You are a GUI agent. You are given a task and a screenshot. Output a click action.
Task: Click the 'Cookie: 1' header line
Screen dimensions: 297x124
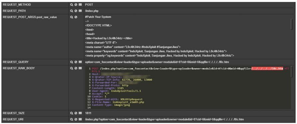[x=99, y=97]
